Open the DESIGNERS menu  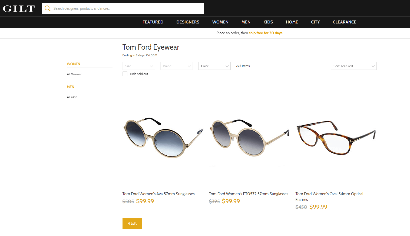coord(188,22)
